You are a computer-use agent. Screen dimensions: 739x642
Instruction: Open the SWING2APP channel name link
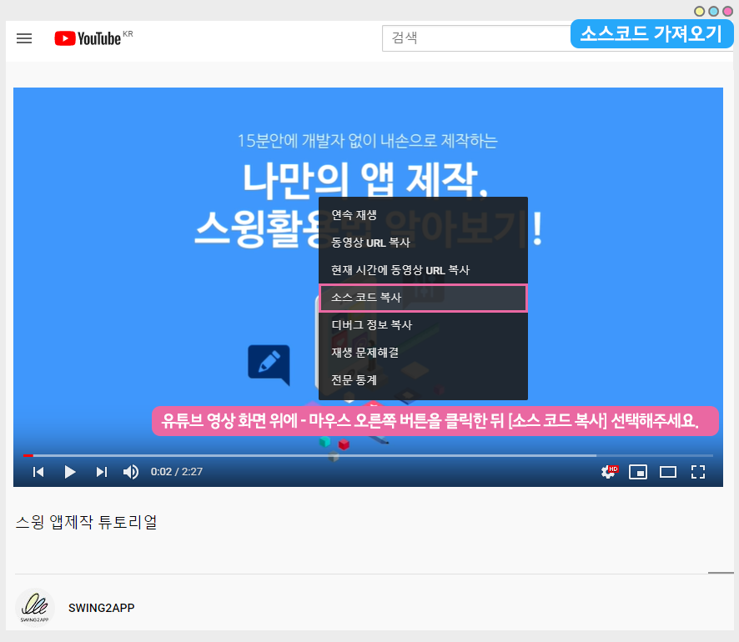(101, 608)
